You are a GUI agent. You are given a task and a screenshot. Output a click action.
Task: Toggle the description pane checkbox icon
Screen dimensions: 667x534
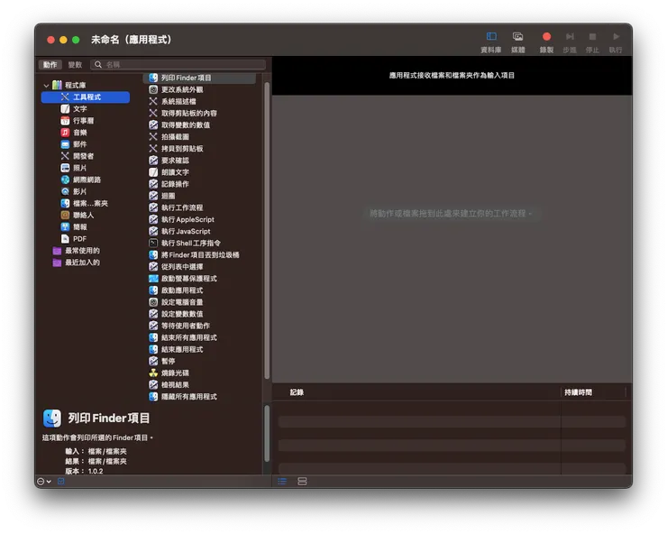[60, 482]
